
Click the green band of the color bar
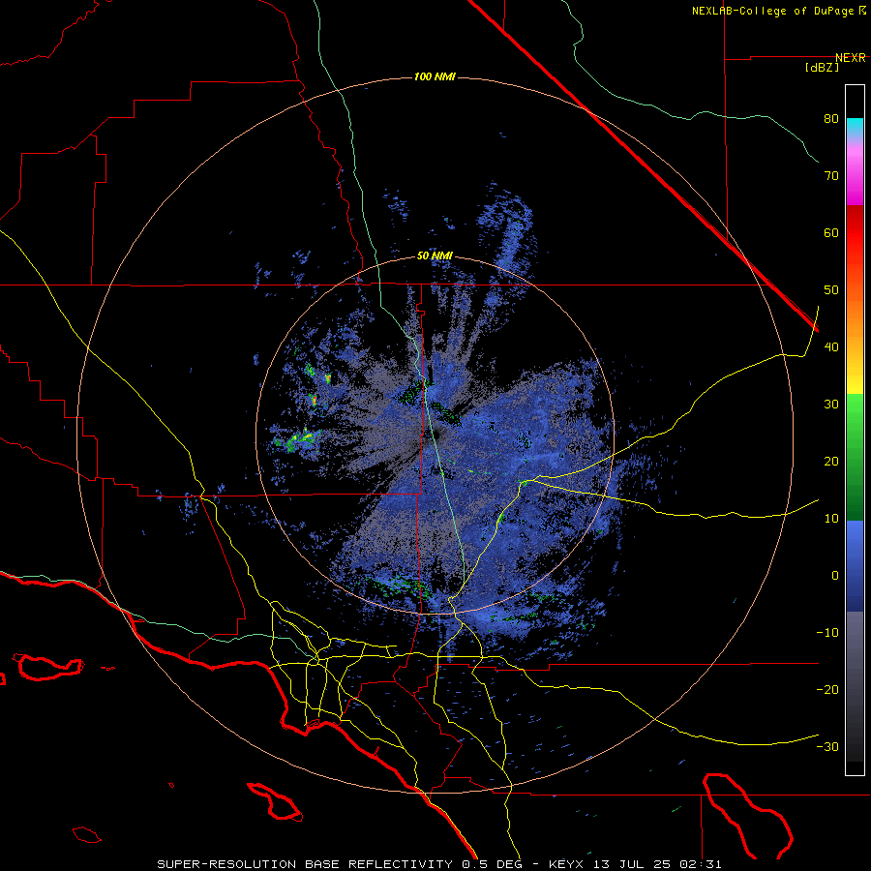click(x=855, y=457)
